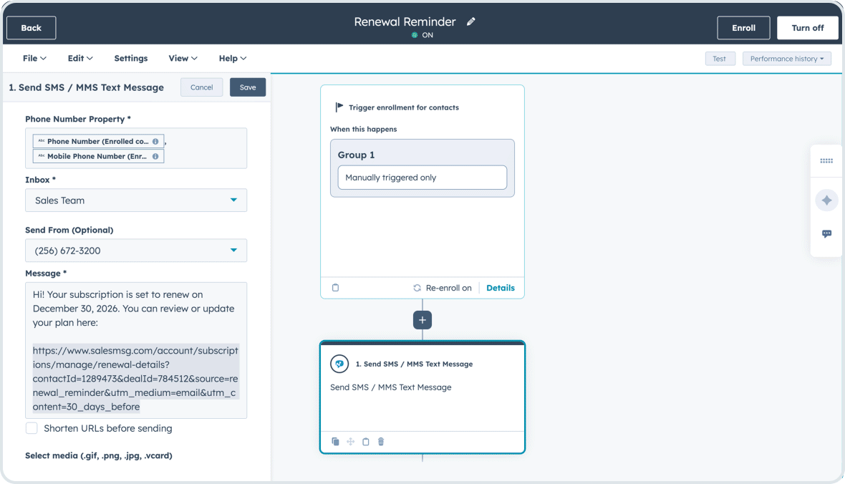Open the AI assistant sparkle icon
The height and width of the screenshot is (484, 845).
point(826,200)
